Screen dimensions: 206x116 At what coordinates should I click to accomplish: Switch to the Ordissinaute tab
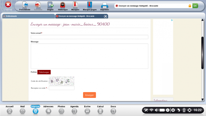coord(29,16)
